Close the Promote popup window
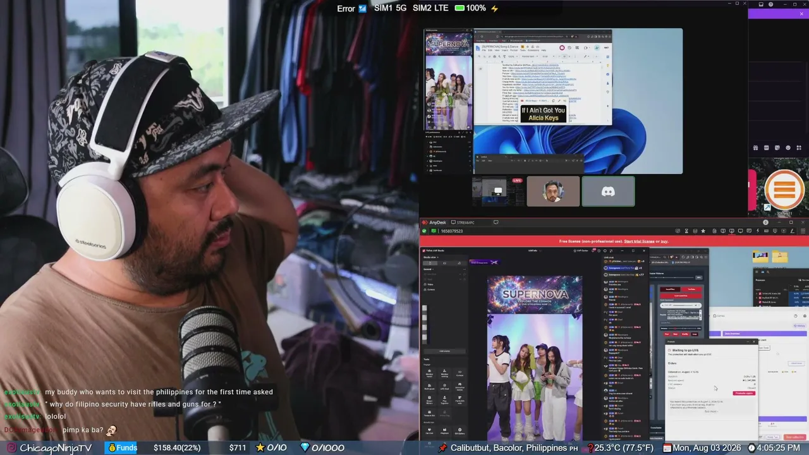The height and width of the screenshot is (455, 809). (x=754, y=342)
